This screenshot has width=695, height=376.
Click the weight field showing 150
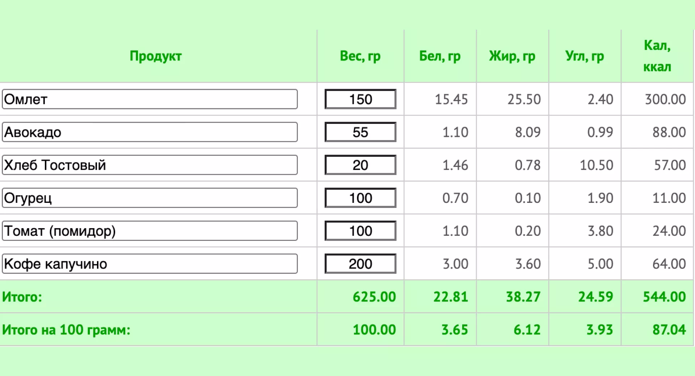(361, 99)
